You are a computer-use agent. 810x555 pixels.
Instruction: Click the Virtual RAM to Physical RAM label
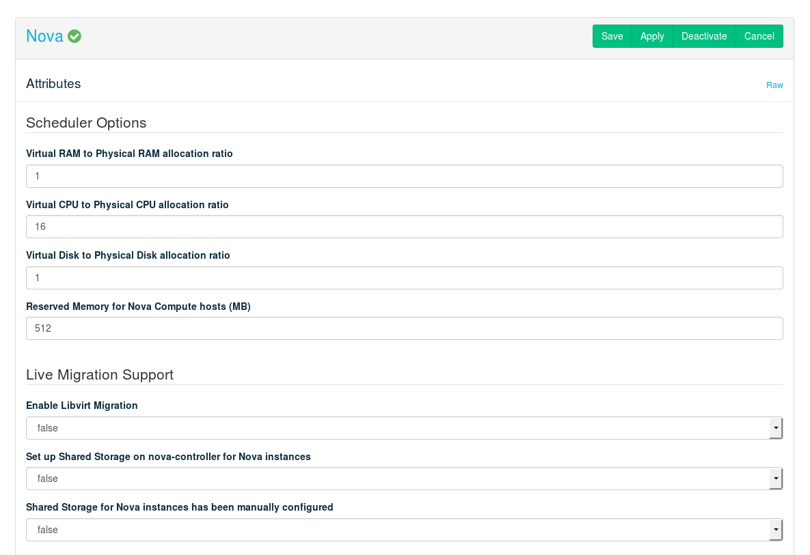(x=129, y=154)
